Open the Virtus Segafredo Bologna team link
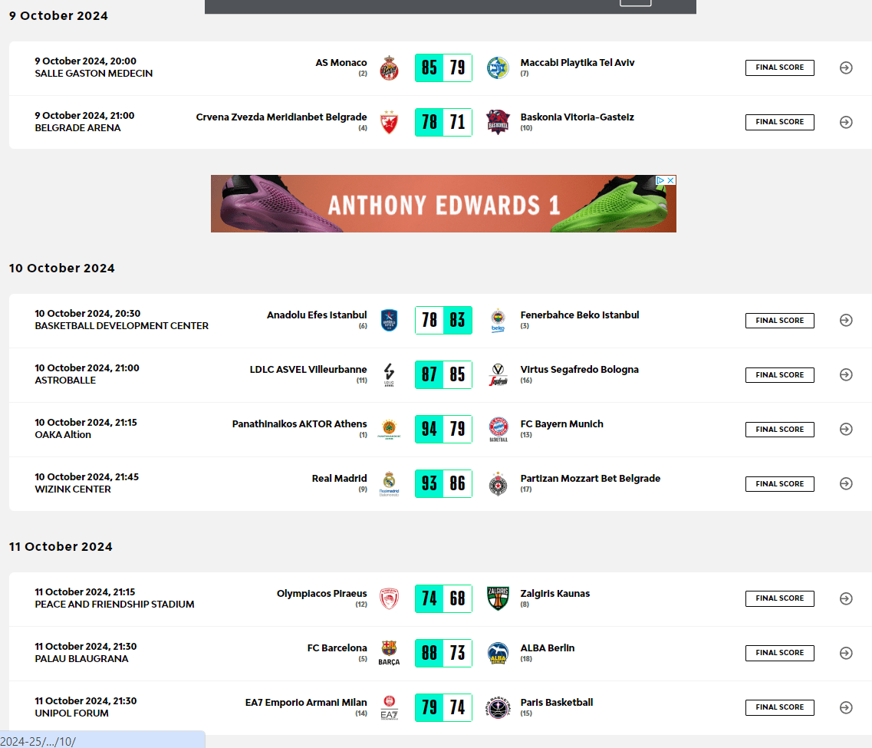This screenshot has height=748, width=872. 579,370
